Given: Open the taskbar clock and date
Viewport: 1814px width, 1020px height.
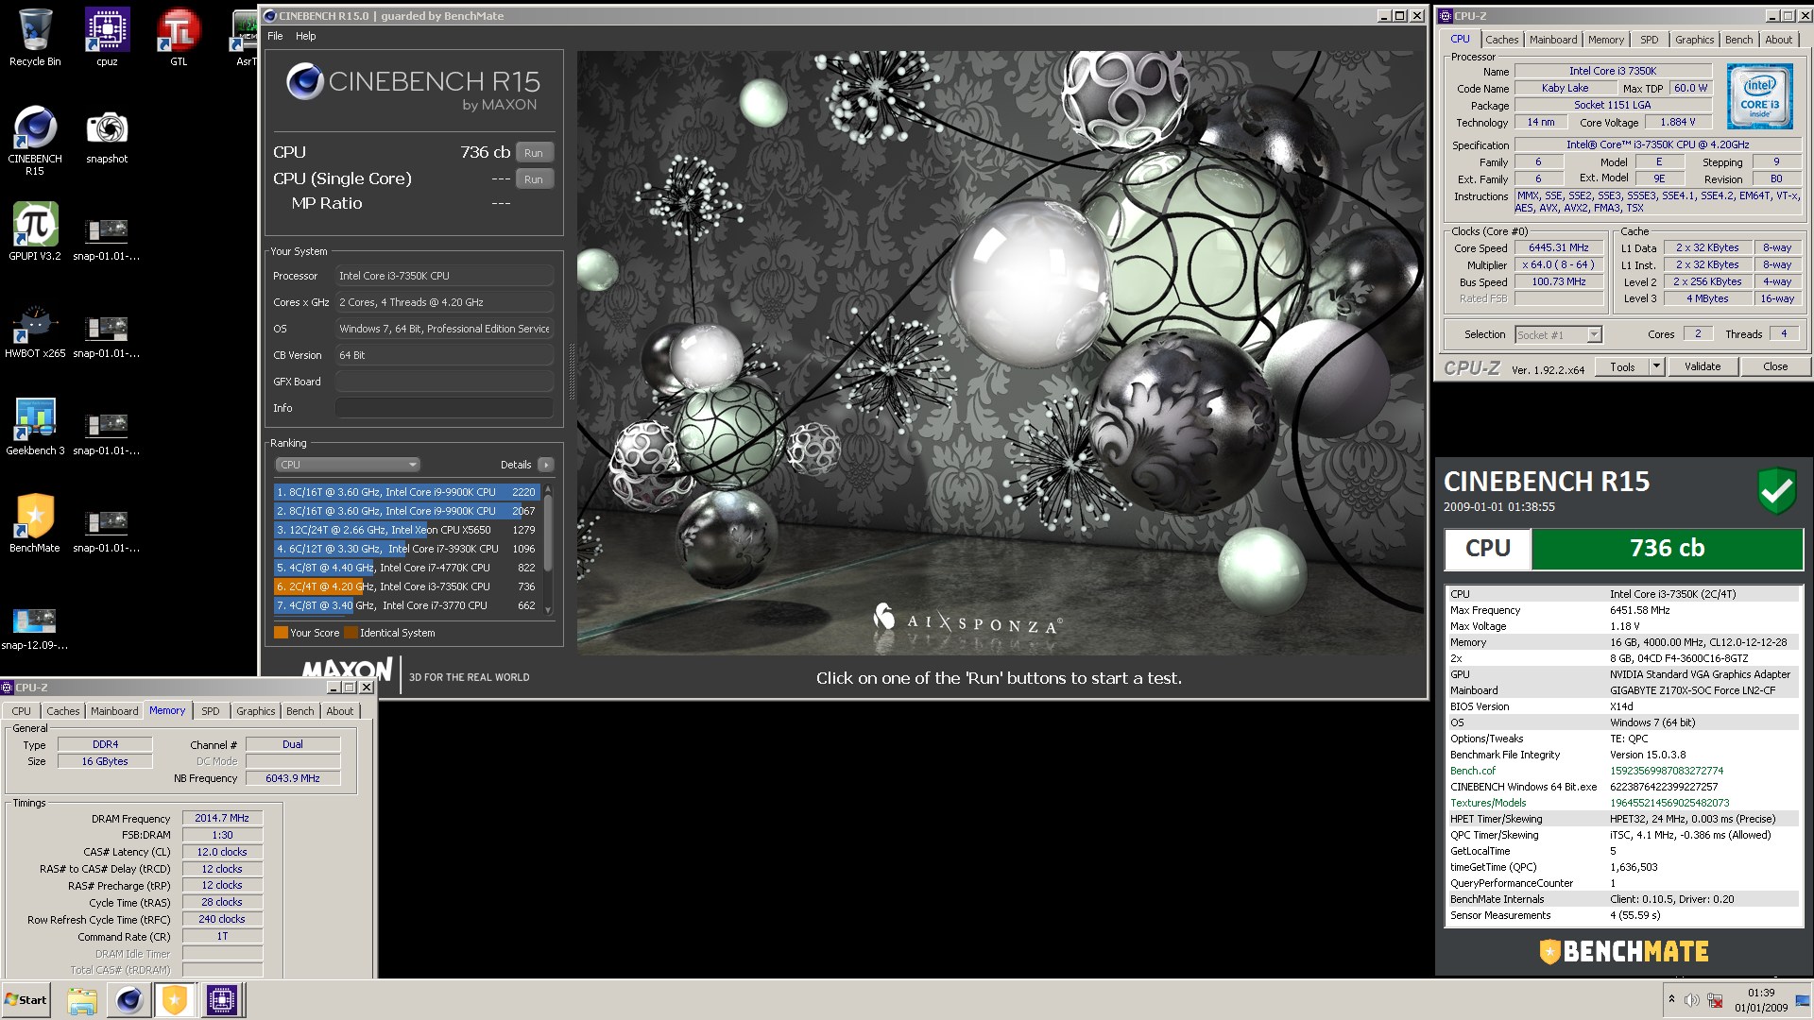Looking at the screenshot, I should point(1760,1000).
